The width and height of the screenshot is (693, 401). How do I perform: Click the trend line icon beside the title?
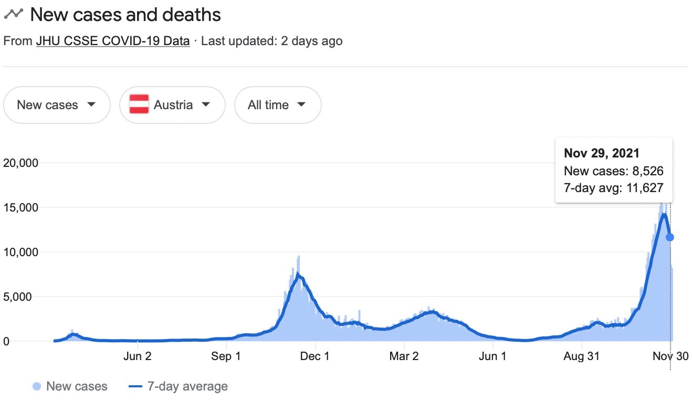pyautogui.click(x=13, y=14)
